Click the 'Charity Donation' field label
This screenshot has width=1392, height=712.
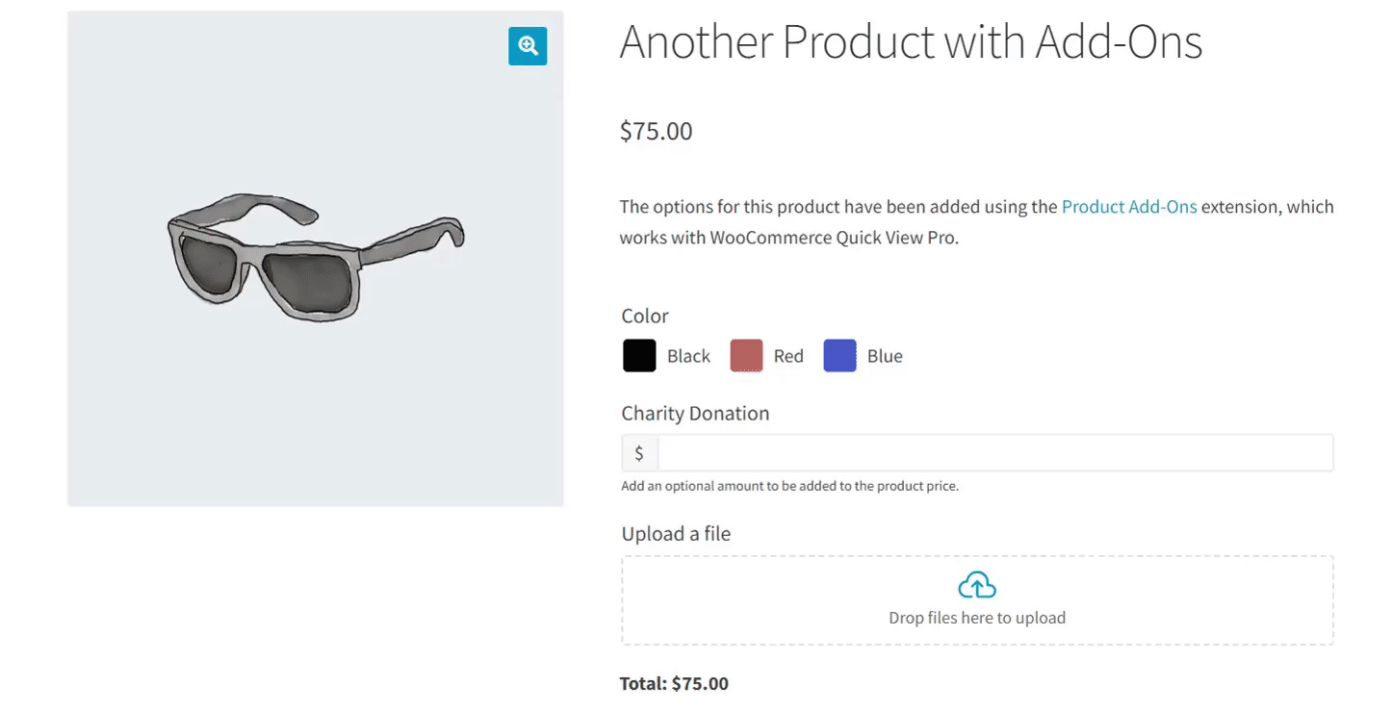[695, 414]
